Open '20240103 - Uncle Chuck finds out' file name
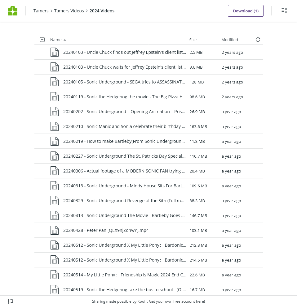Screen dimensions: 297x307 coord(125,52)
